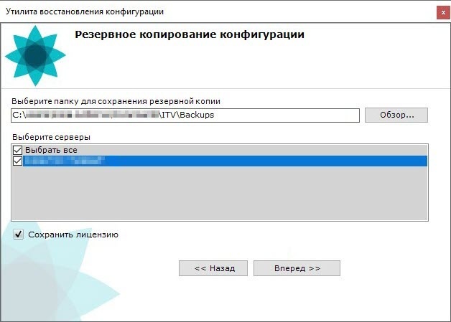This screenshot has height=322, width=451.
Task: Toggle the "Выбрать все" checkbox
Action: (18, 150)
